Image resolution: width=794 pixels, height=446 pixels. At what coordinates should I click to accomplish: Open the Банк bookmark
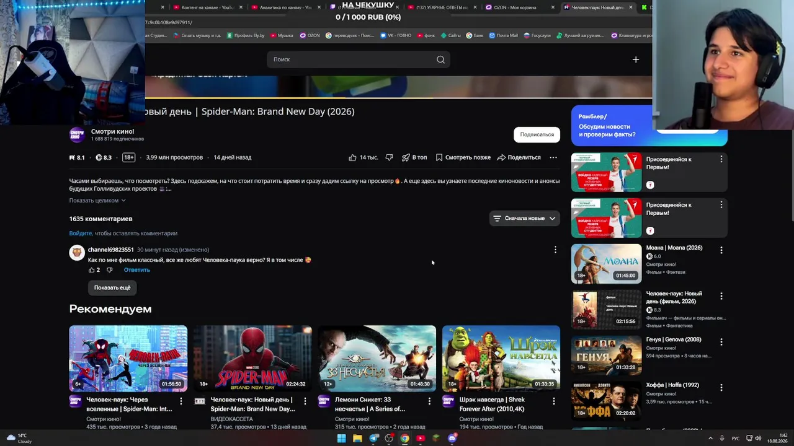click(x=475, y=35)
